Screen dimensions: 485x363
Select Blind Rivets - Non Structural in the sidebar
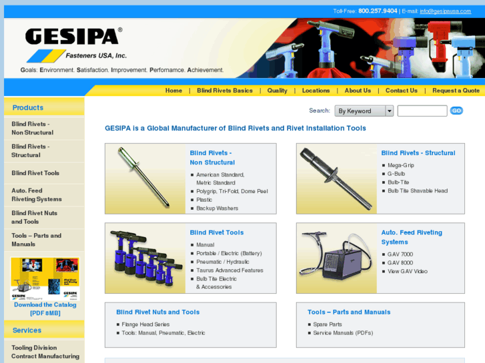pos(33,128)
